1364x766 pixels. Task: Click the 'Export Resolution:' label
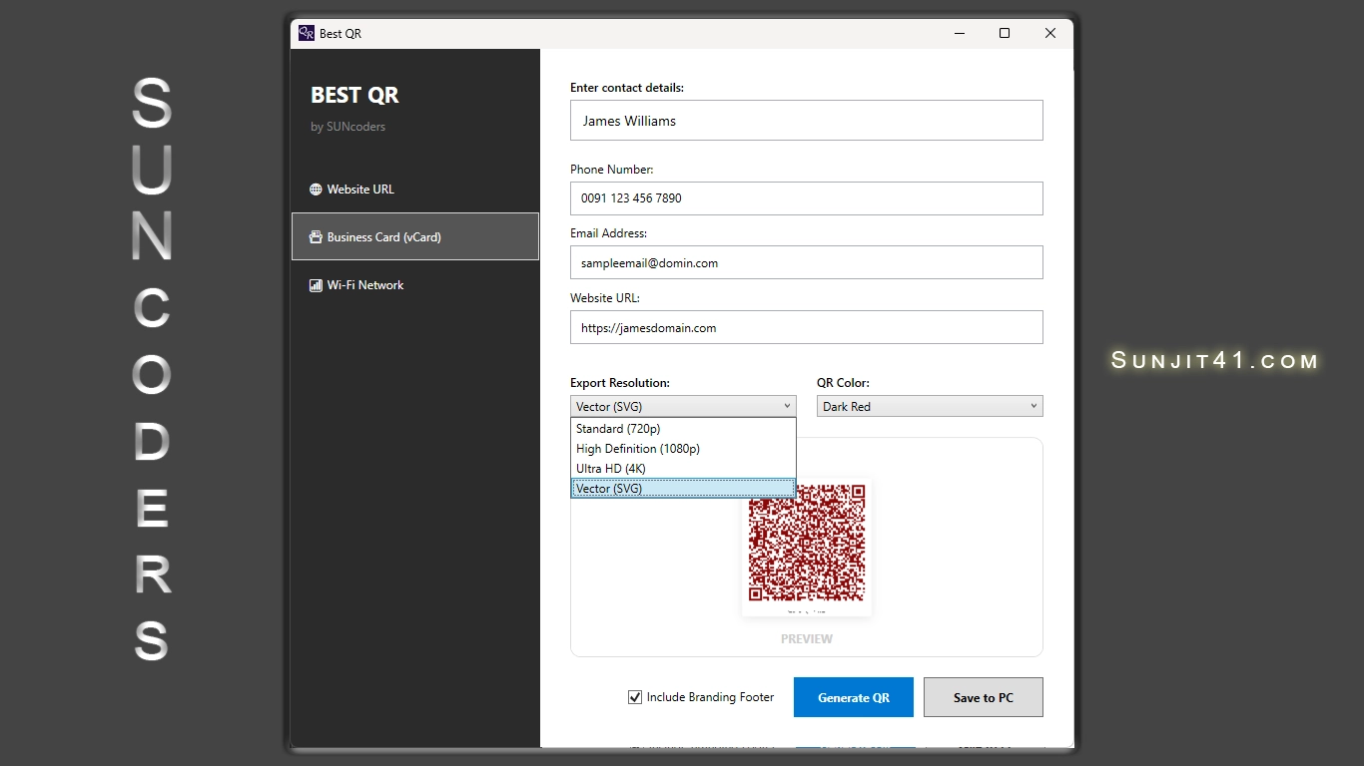(620, 382)
